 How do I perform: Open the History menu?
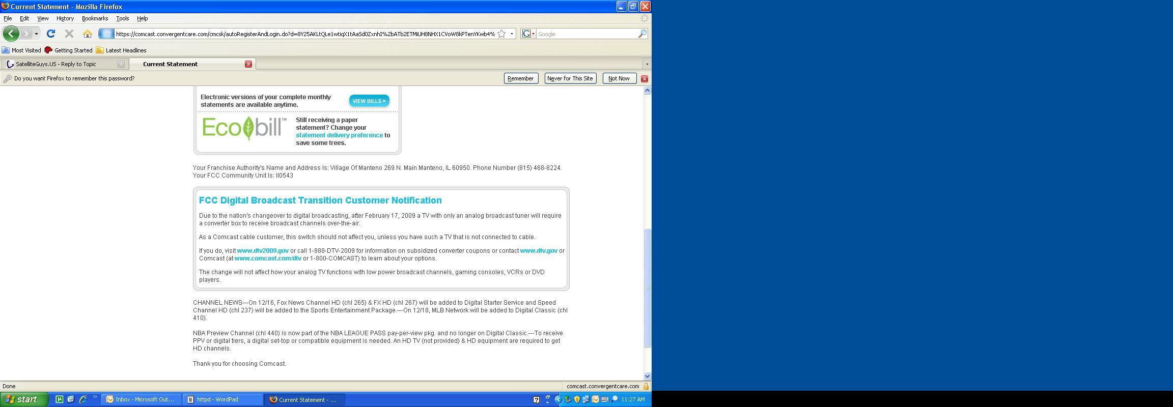click(x=65, y=18)
